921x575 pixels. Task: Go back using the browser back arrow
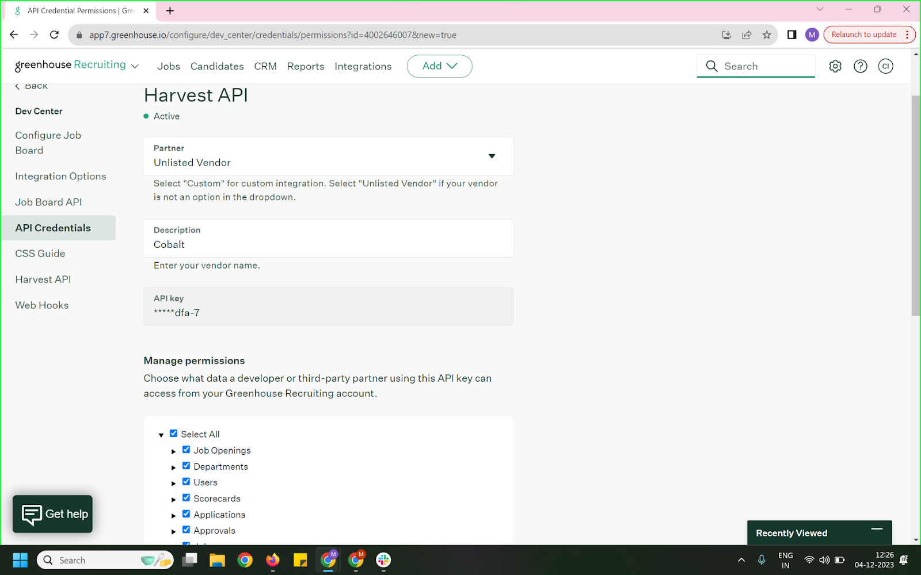tap(14, 34)
